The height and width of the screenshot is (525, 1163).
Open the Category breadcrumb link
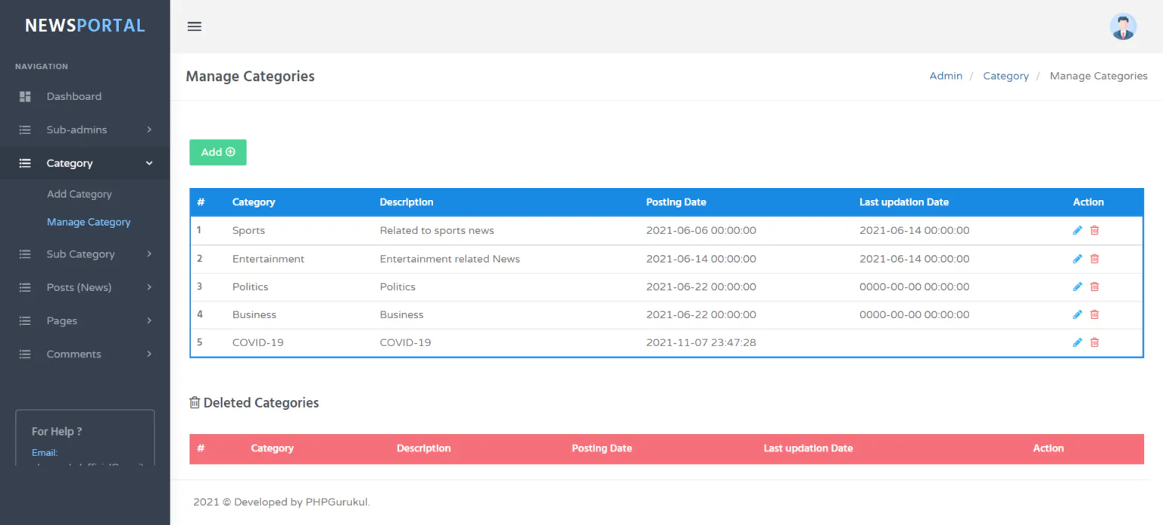(1006, 76)
